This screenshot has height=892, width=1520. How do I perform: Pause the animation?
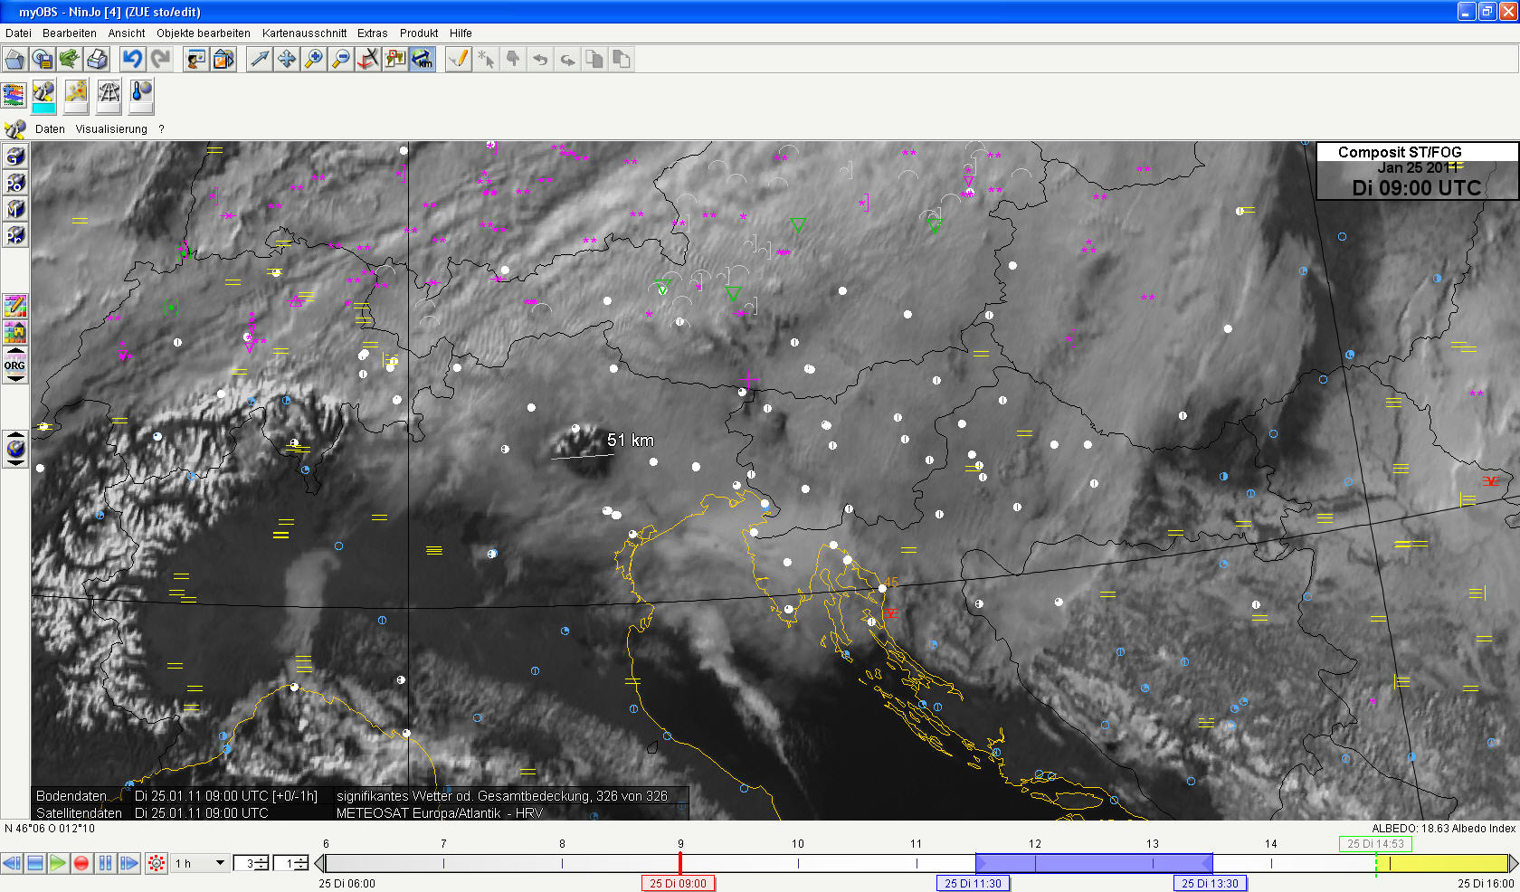coord(105,863)
